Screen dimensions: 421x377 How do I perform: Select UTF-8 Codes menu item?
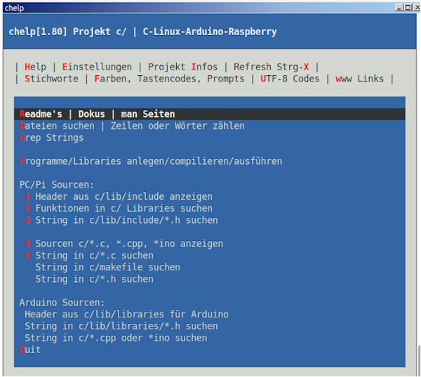(290, 78)
